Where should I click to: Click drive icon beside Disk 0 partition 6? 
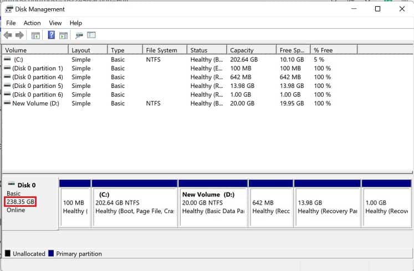point(7,94)
